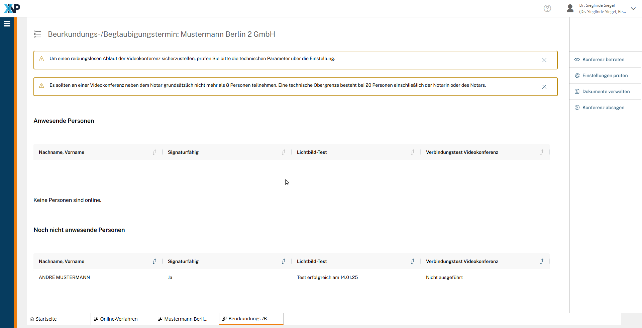
Task: Sort Noch nicht anwesende by Signaturfähig
Action: pos(284,261)
